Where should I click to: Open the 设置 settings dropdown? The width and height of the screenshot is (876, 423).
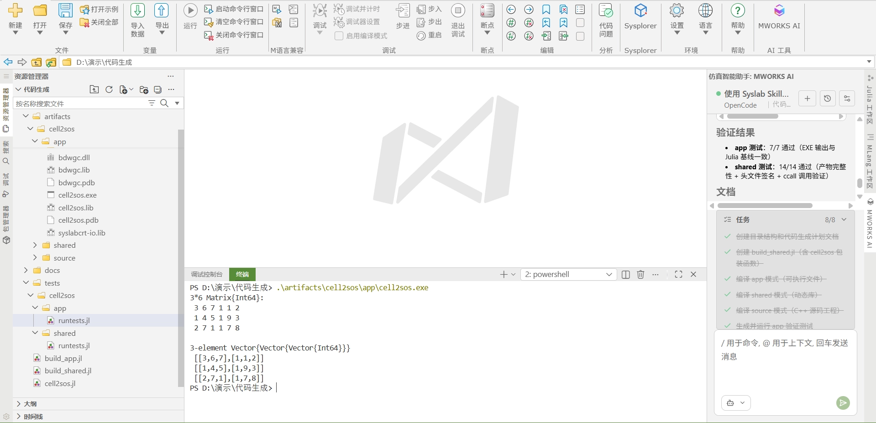[x=677, y=33]
